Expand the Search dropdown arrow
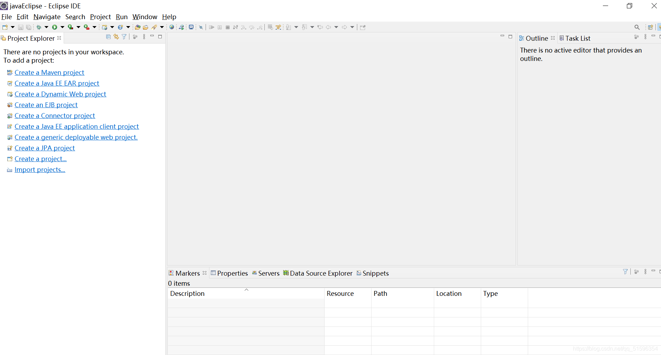The width and height of the screenshot is (661, 355). tap(162, 27)
